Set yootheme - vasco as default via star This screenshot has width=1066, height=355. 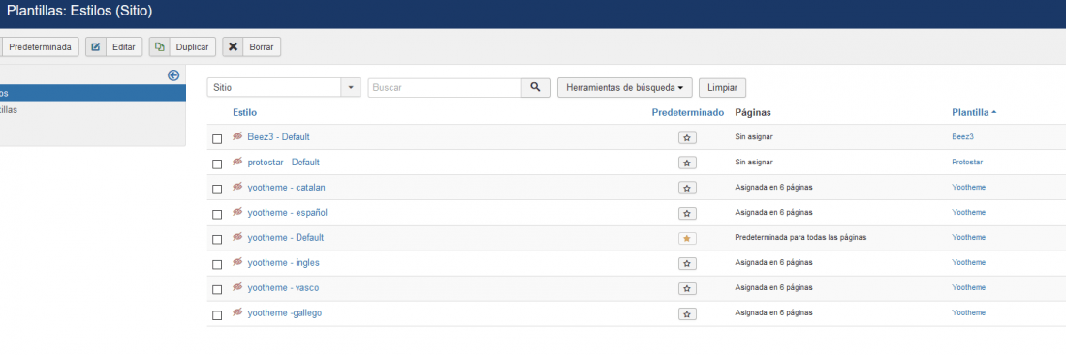687,288
